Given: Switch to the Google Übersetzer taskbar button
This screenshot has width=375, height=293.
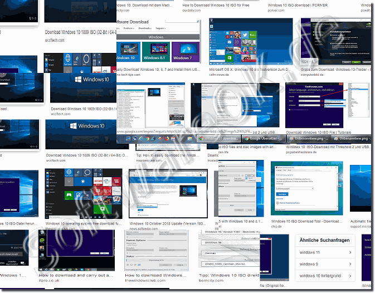Looking at the screenshot, I should (x=264, y=138).
